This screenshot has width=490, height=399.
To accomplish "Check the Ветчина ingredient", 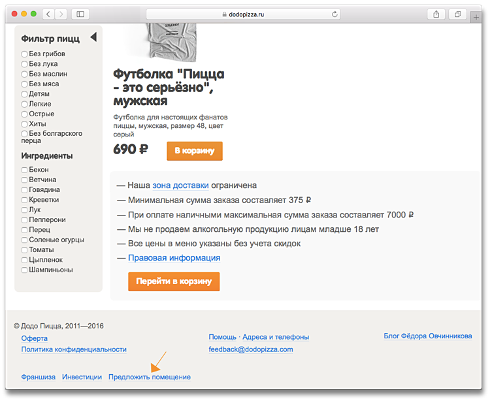I will click(24, 180).
